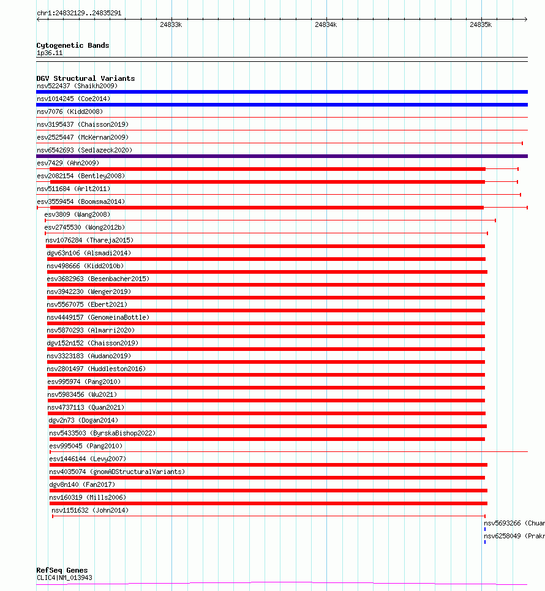This screenshot has width=545, height=591.
Task: Open the Cytogenetic Bands track title
Action: coord(73,45)
